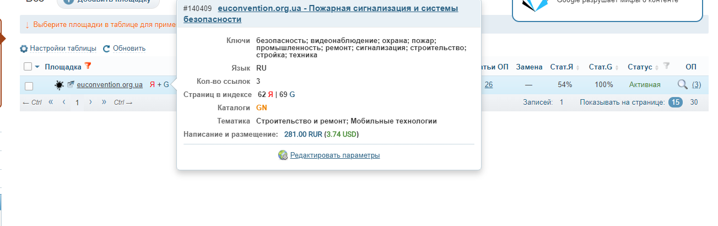Sort the table by the Стат.G column
This screenshot has width=718, height=226.
601,67
